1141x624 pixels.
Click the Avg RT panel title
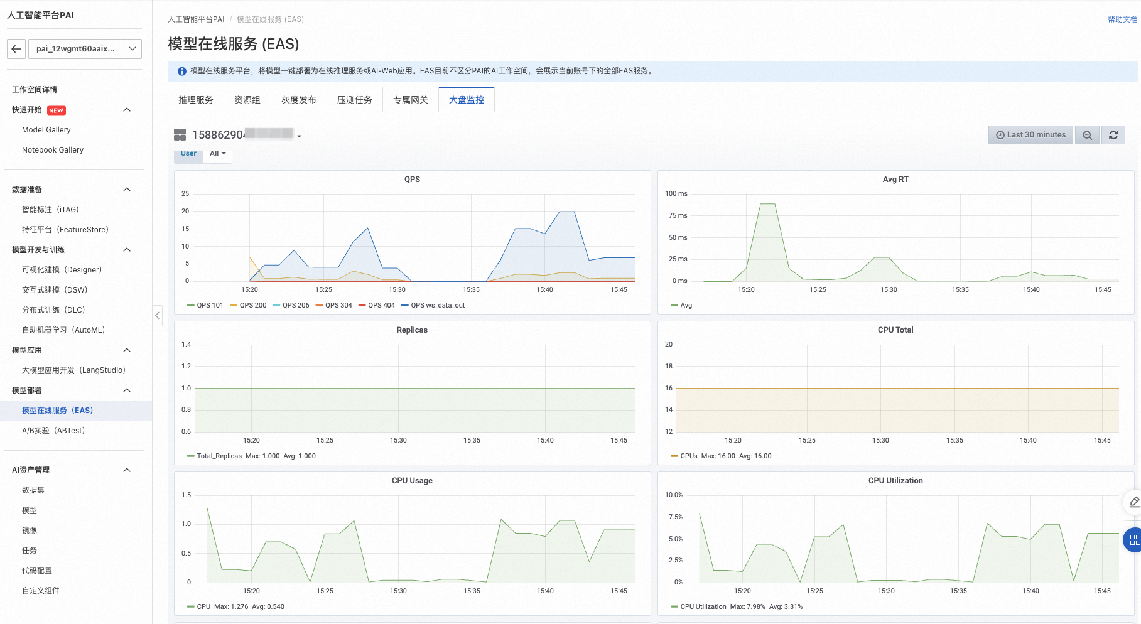[895, 180]
